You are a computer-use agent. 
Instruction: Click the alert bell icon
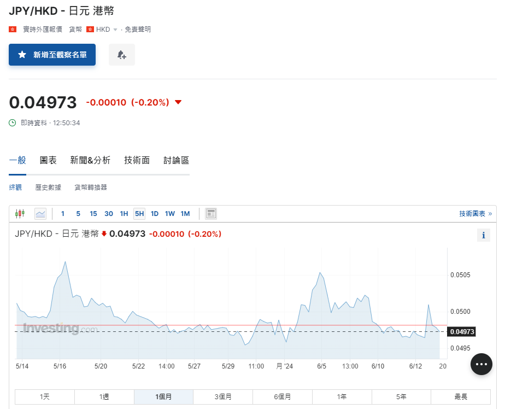[x=121, y=55]
